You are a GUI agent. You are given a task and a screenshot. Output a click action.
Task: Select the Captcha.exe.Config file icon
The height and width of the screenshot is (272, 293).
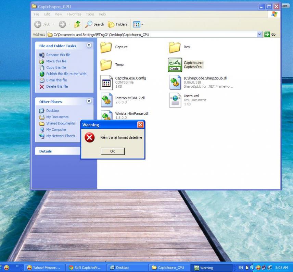(106, 83)
